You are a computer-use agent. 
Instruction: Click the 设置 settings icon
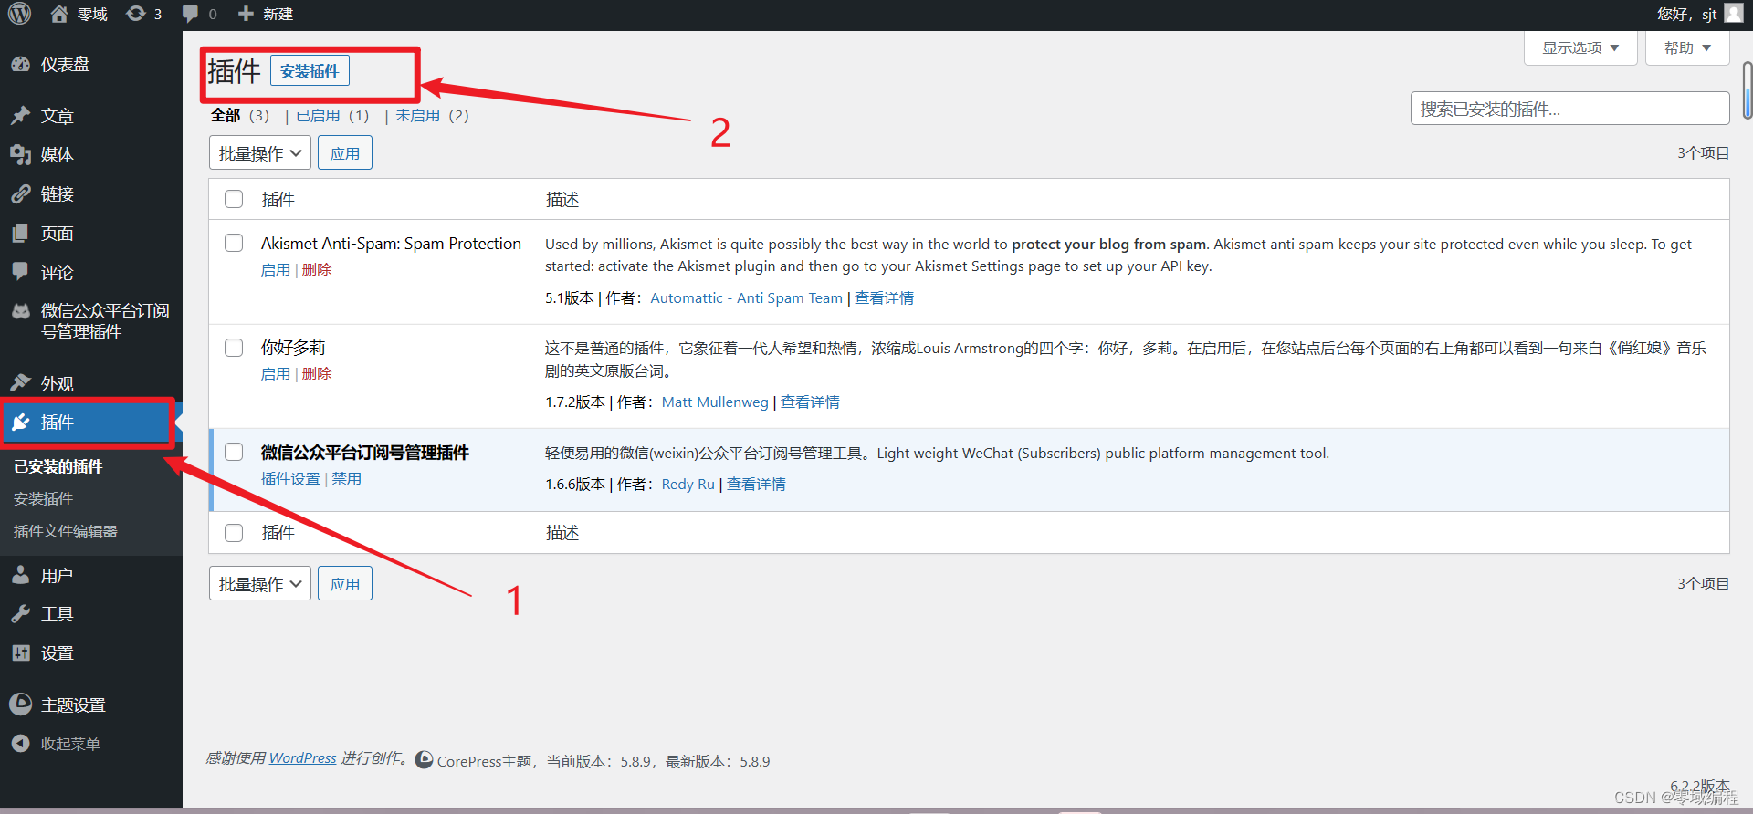click(x=20, y=653)
